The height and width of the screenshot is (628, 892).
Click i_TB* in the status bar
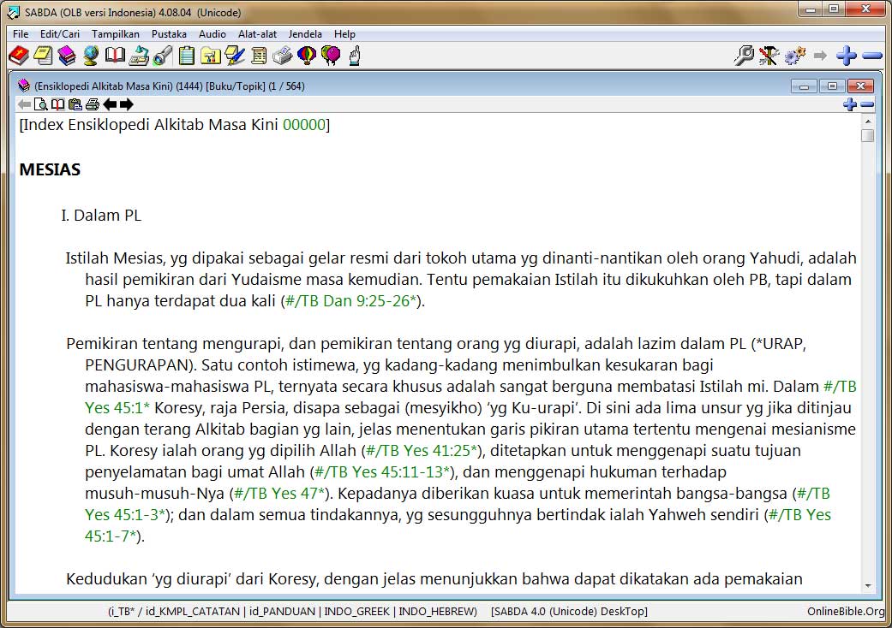pos(124,612)
